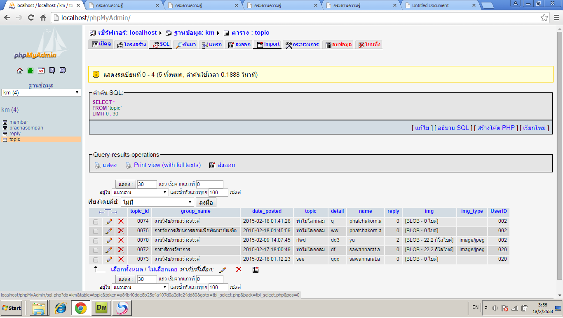Check the box for row 0072
Viewport: 563px width, 318px height.
pyautogui.click(x=96, y=250)
